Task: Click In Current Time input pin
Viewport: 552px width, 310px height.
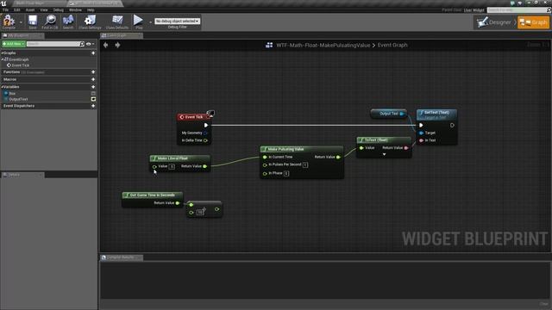Action: [x=265, y=157]
